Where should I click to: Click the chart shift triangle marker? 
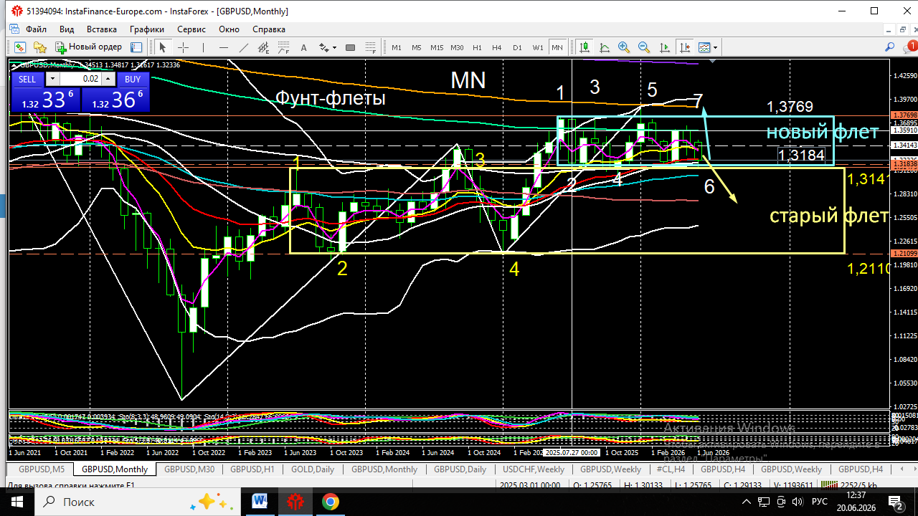[713, 62]
